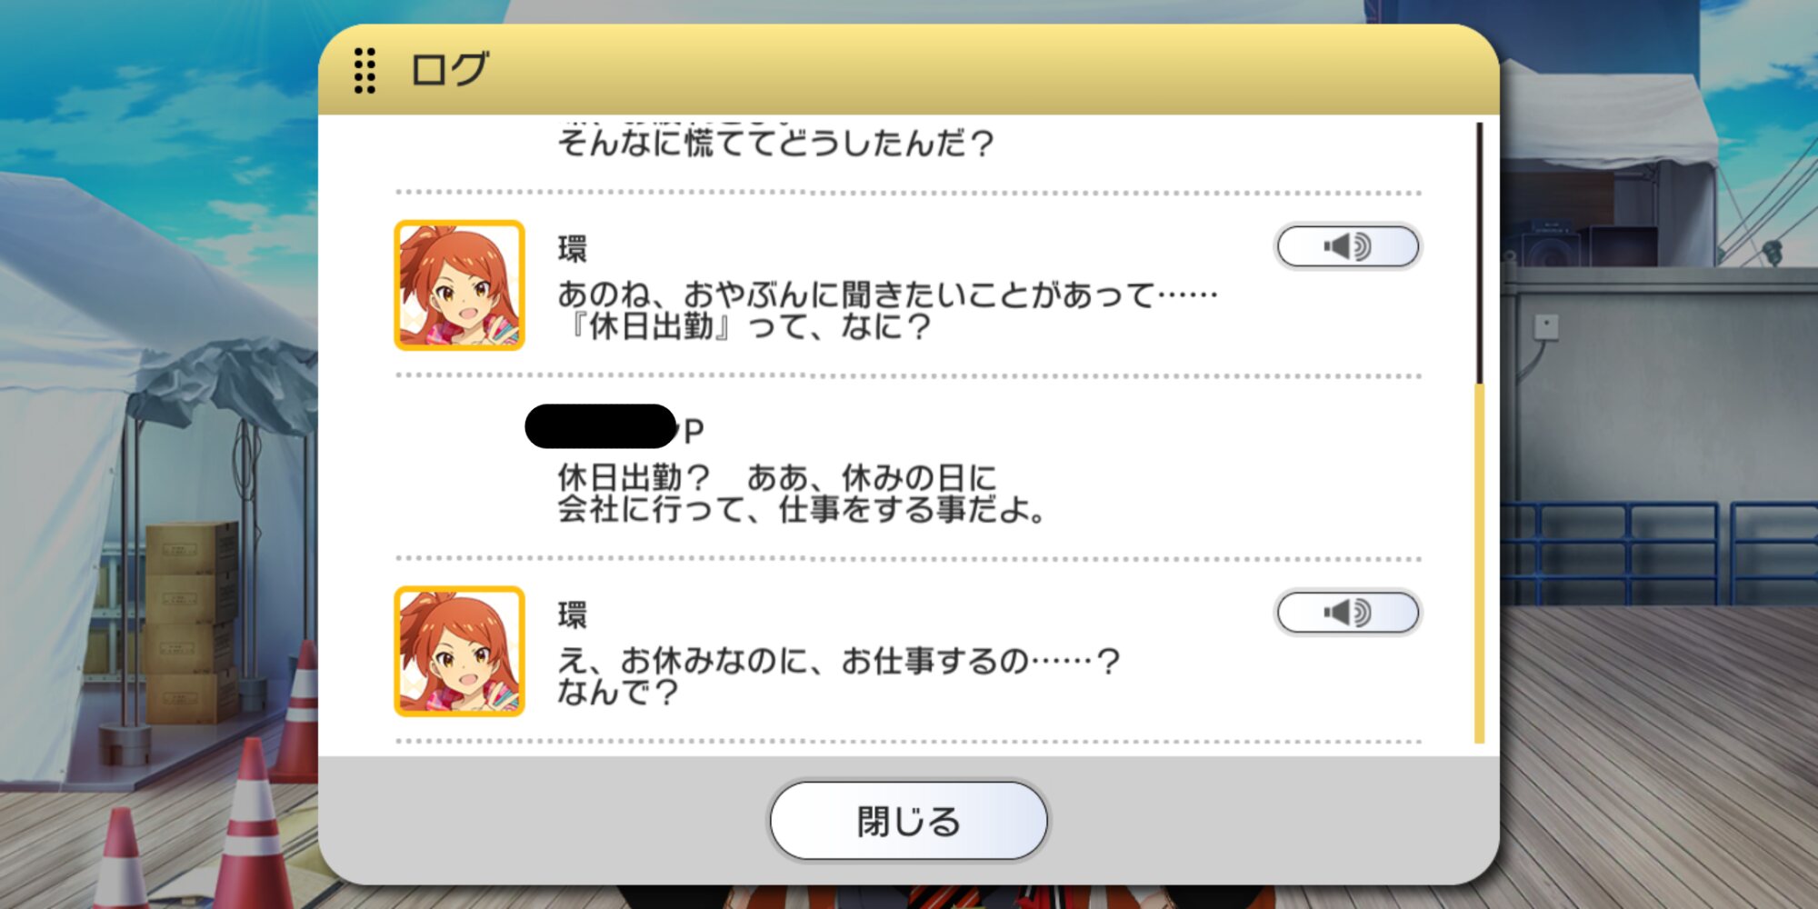Play voice for 環's なんで？ line
This screenshot has width=1818, height=909.
[1348, 613]
